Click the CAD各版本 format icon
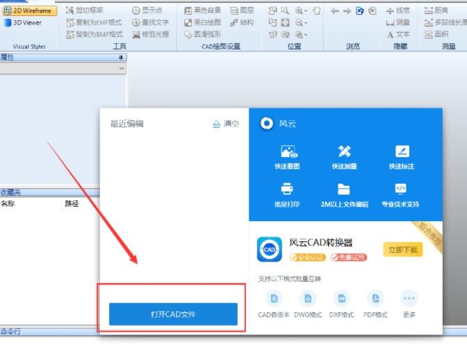Viewport: 467px width, 347px height. [x=274, y=298]
